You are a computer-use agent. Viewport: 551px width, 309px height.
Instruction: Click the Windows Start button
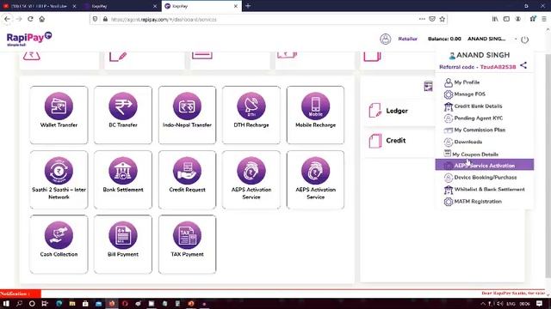6,303
